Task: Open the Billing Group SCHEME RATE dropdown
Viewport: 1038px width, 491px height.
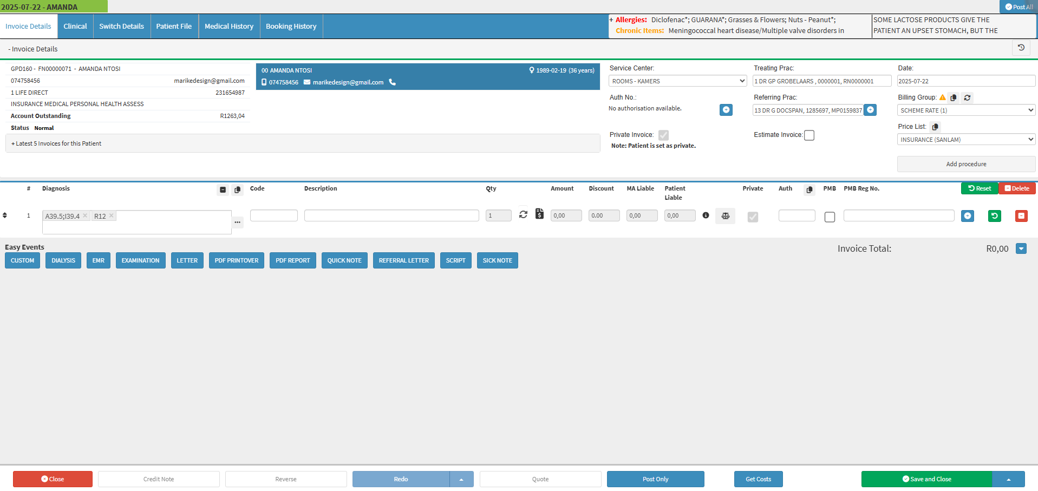Action: 966,110
